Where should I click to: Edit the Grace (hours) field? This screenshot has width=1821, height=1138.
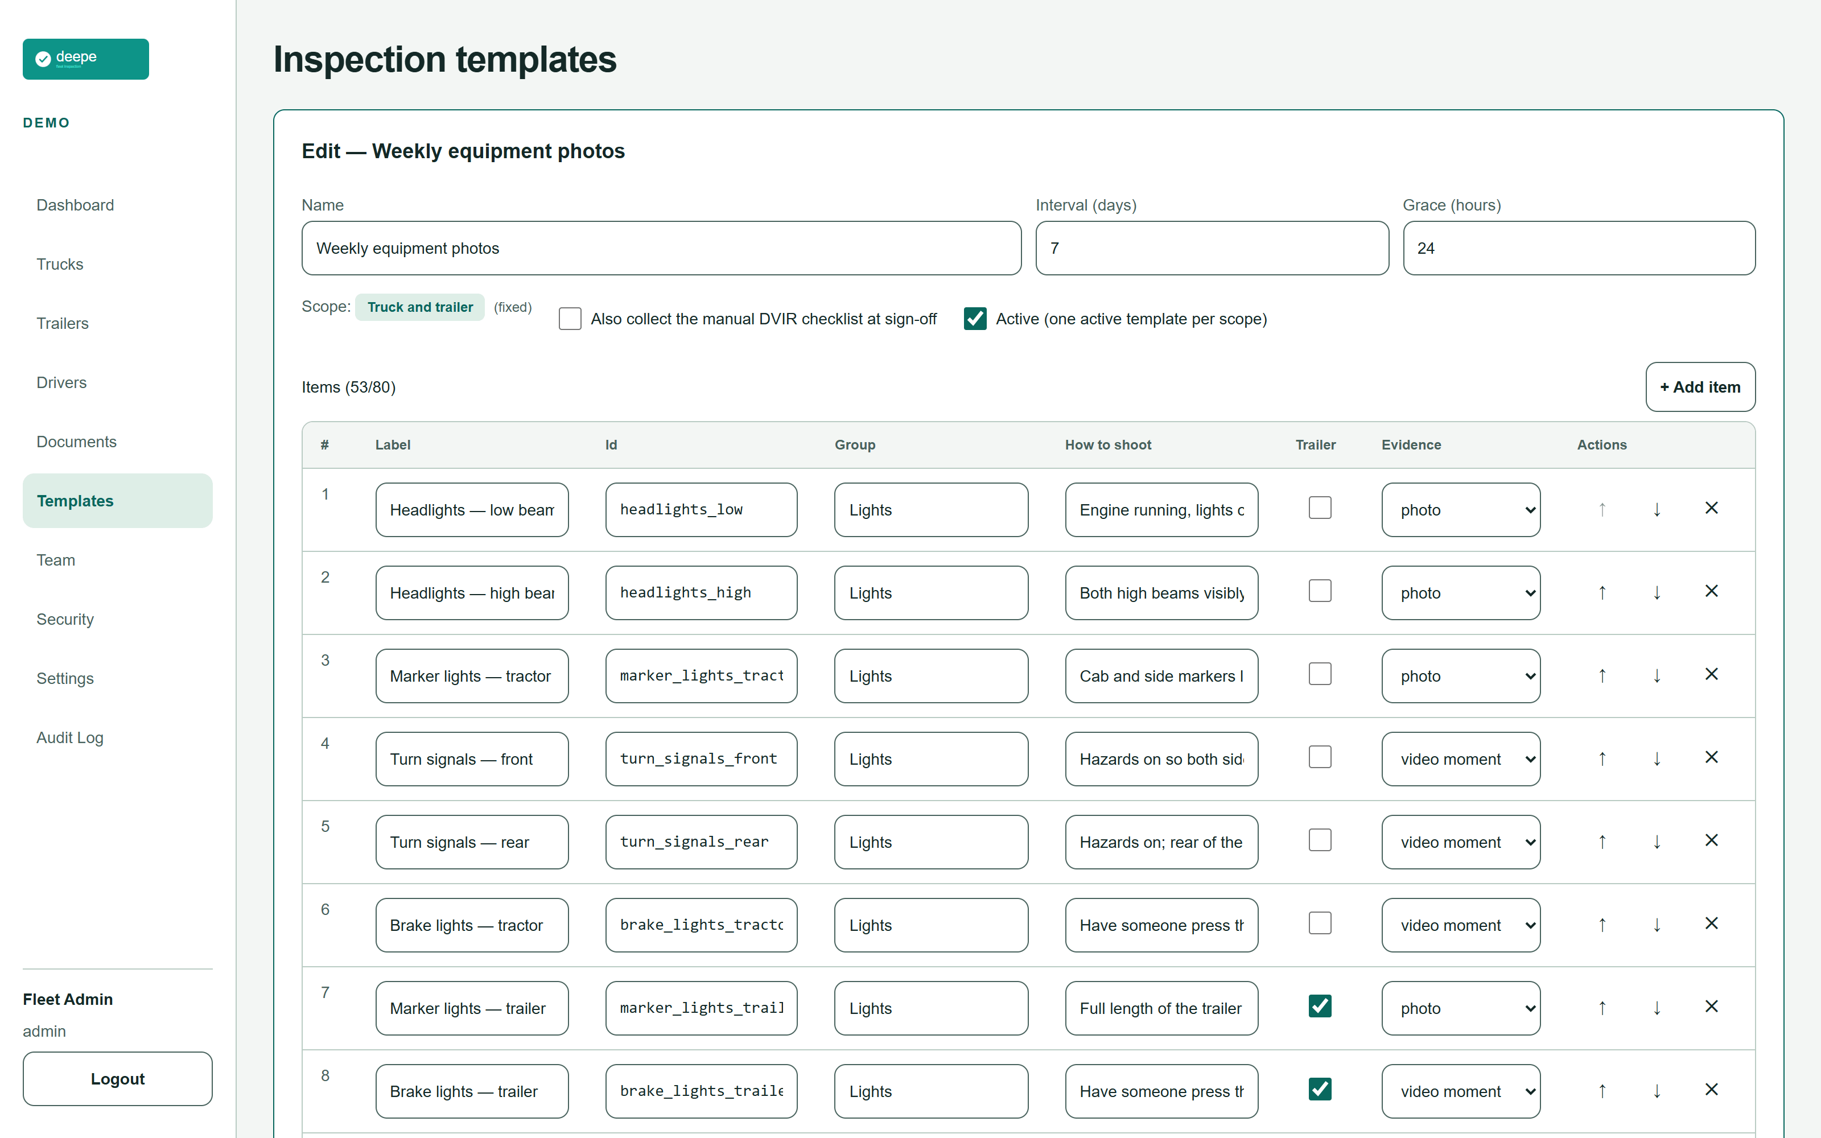[x=1579, y=248]
